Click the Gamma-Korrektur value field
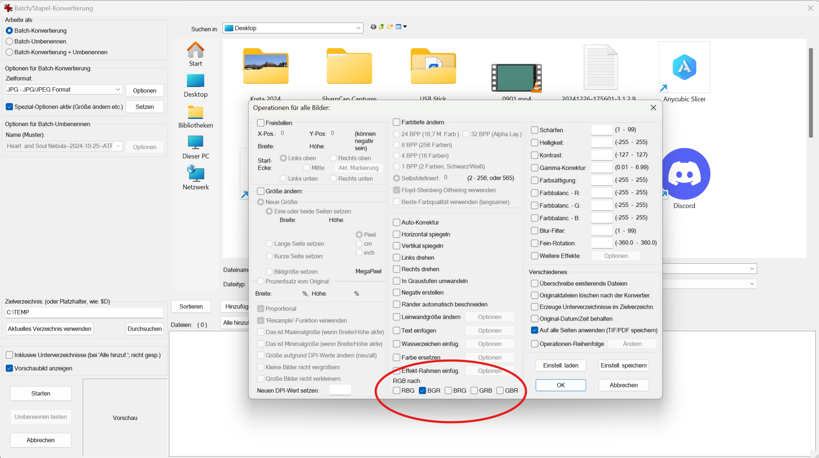819x458 pixels. click(x=601, y=168)
